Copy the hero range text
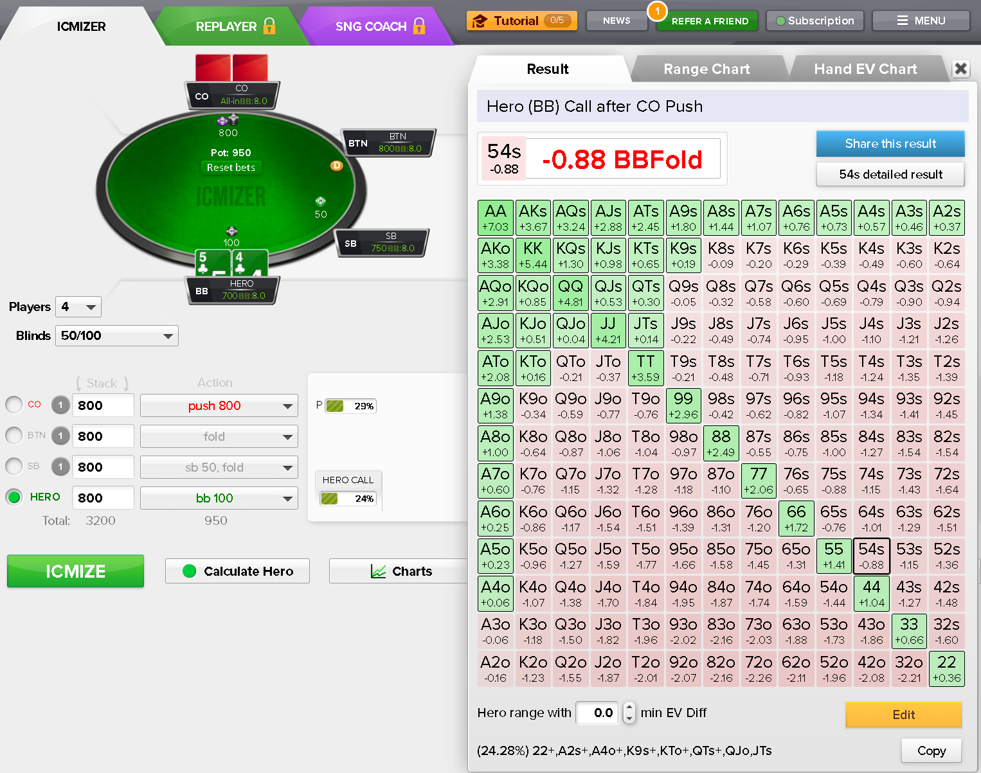The image size is (981, 773). 931,751
